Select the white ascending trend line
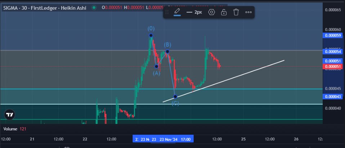Viewport: 345px width, 148px height. click(x=224, y=81)
